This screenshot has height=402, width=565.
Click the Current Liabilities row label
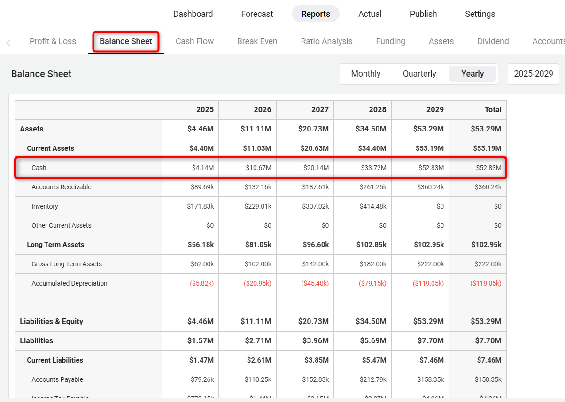pos(55,360)
